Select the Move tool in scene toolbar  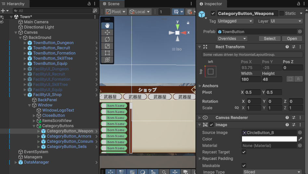[x=107, y=32]
